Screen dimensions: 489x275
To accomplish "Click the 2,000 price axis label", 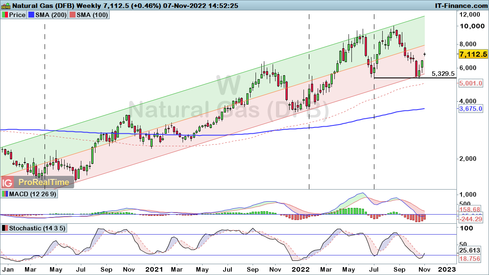I will point(468,158).
